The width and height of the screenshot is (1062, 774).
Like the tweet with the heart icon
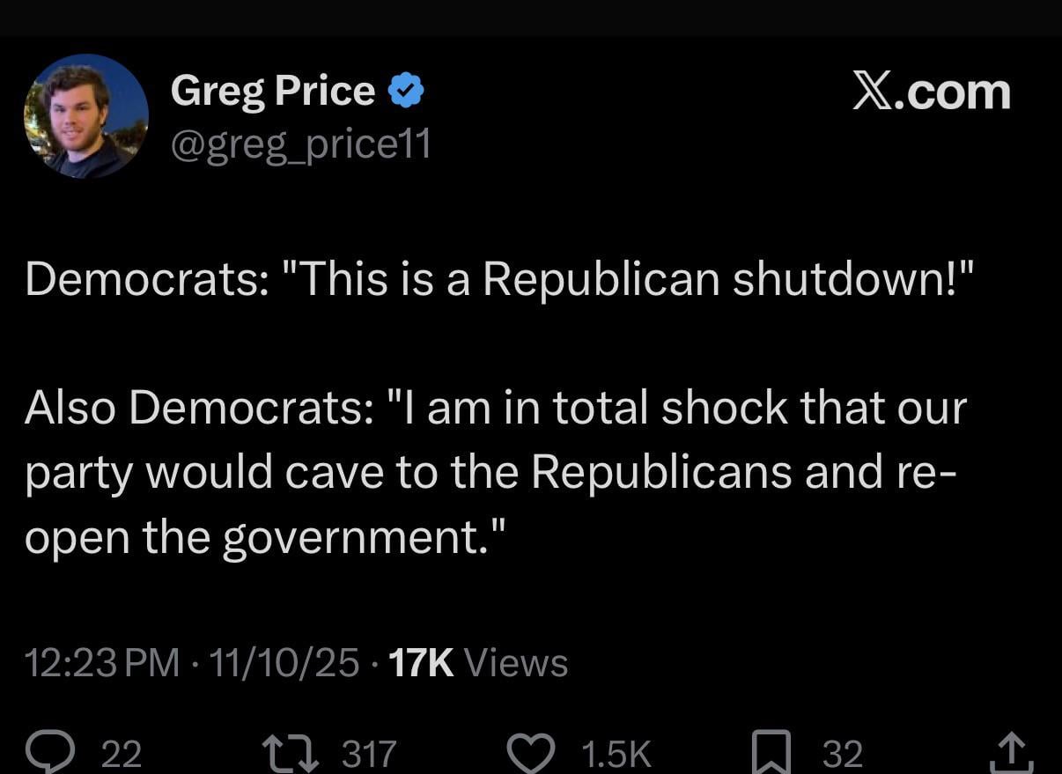pyautogui.click(x=532, y=753)
